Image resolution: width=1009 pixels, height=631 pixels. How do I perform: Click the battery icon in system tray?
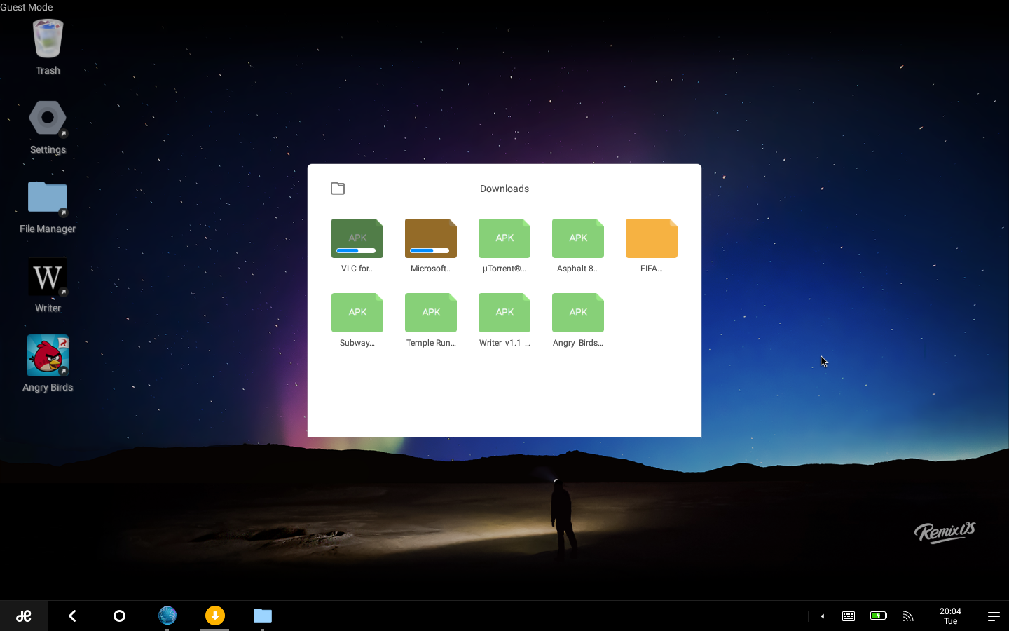pos(879,616)
